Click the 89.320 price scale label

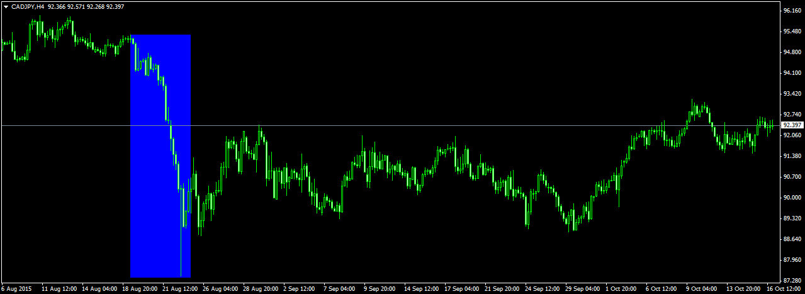[791, 218]
